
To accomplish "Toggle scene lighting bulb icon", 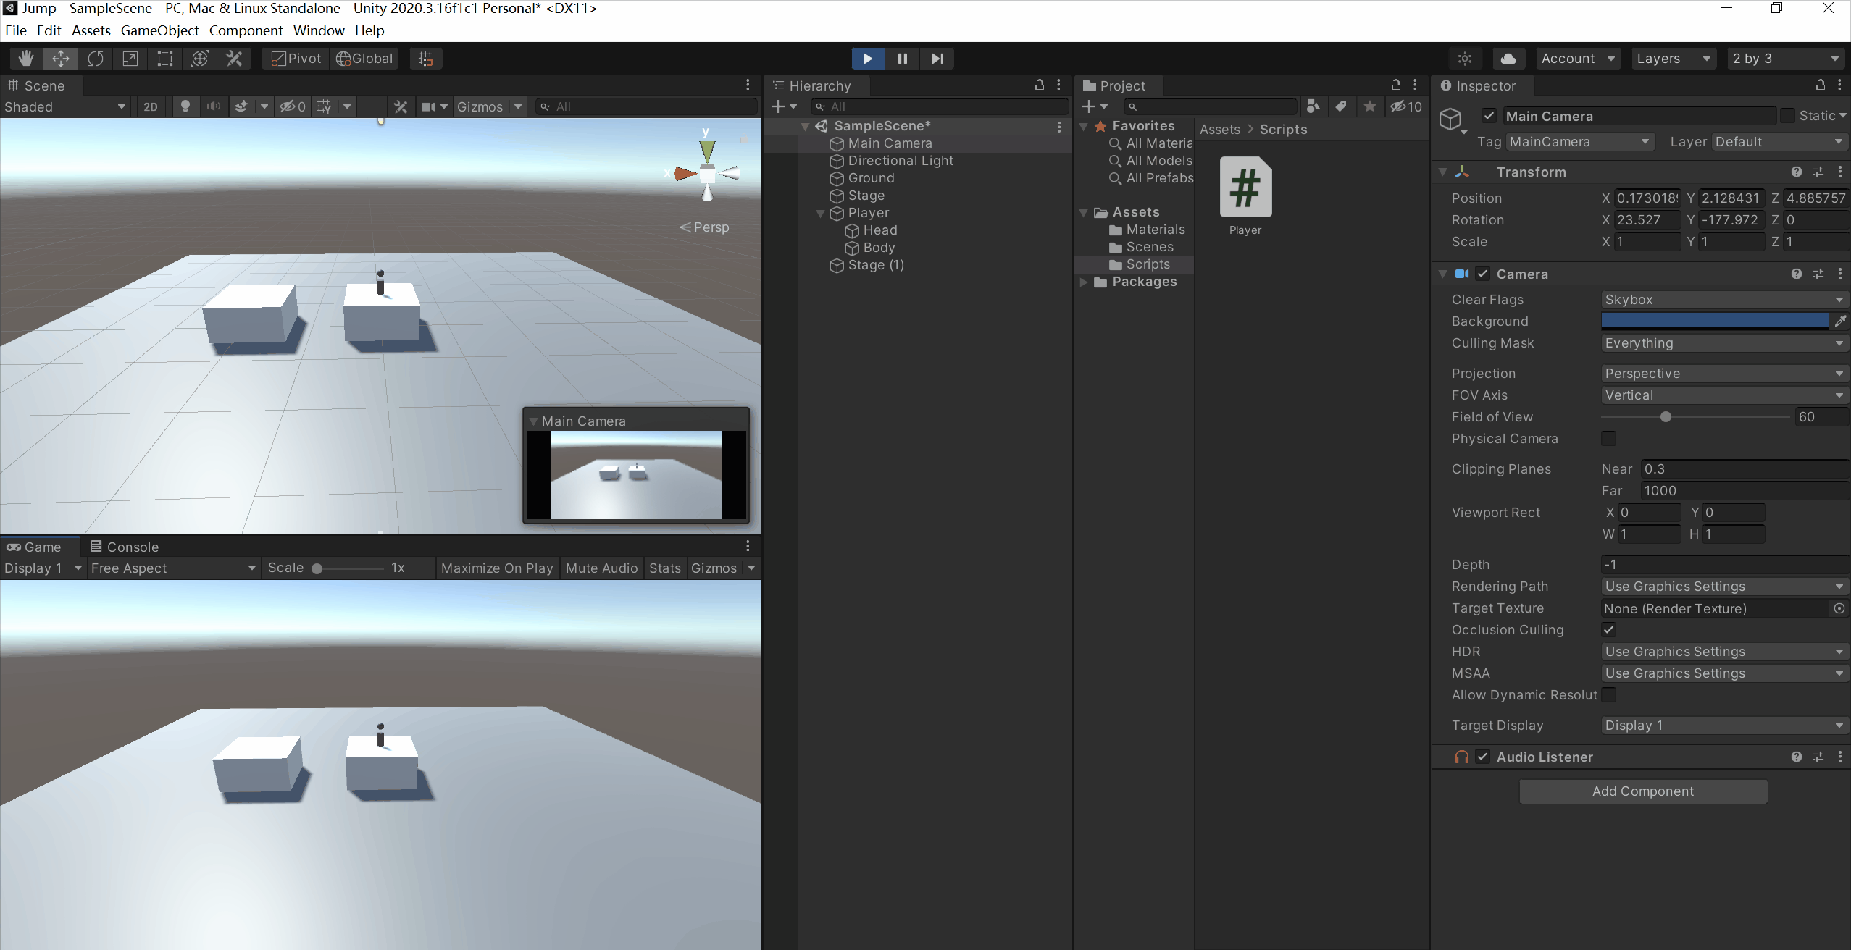I will click(x=185, y=106).
